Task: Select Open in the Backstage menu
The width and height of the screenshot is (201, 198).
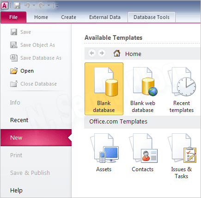Action: click(27, 71)
